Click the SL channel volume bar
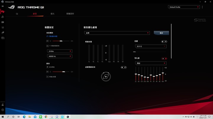The height and width of the screenshot is (119, 213). click(x=89, y=53)
